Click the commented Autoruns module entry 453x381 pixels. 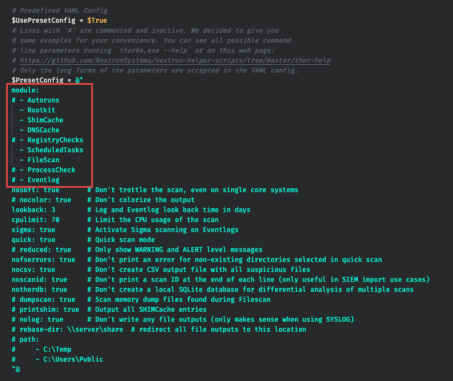(43, 100)
